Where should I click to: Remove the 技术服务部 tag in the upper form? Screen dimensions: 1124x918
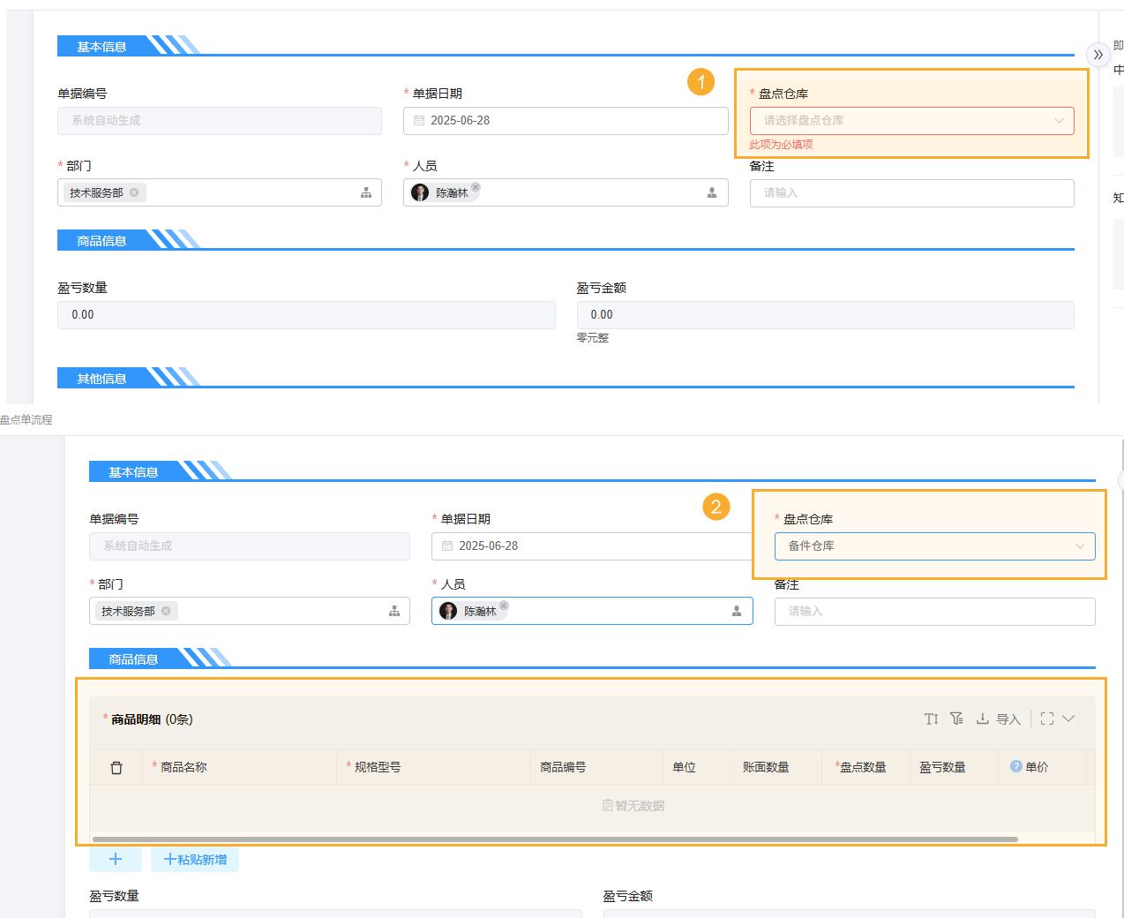pos(134,192)
